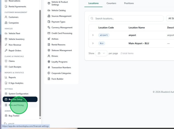
Task: Click the Loyalty Programs gift icon
Action: [49, 62]
